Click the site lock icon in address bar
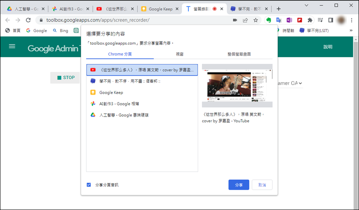359x210 pixels. coord(41,20)
